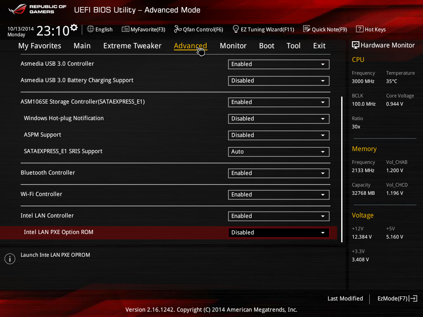Image resolution: width=423 pixels, height=317 pixels.
Task: Click the globe language icon
Action: 90,29
